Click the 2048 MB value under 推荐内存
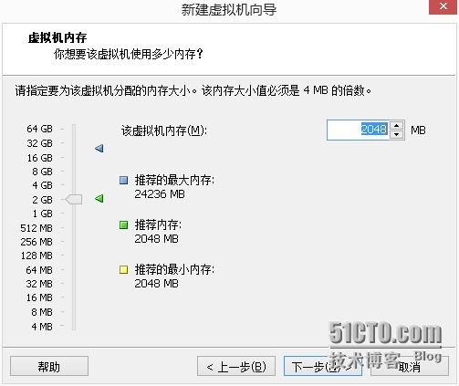The width and height of the screenshot is (459, 386). 156,238
